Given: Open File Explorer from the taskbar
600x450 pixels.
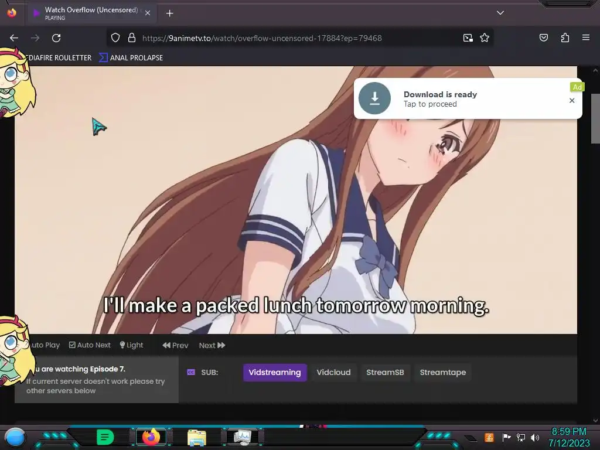Looking at the screenshot, I should pyautogui.click(x=197, y=437).
